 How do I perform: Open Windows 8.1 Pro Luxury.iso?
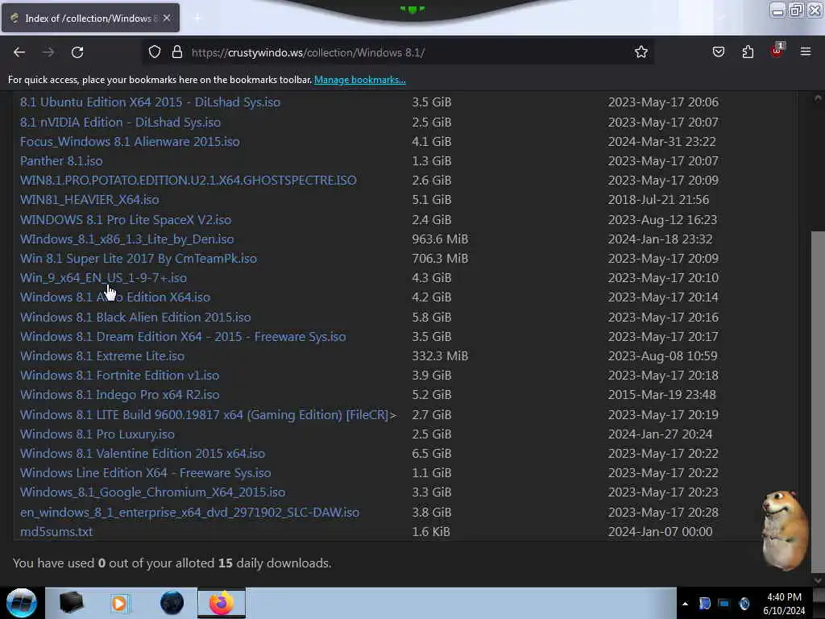tap(97, 434)
